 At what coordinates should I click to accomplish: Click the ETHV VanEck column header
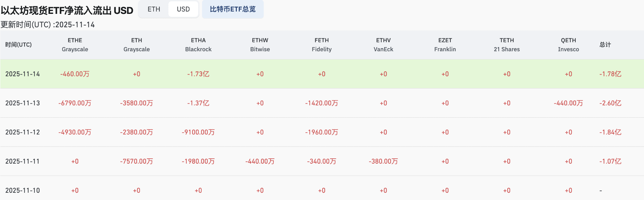(x=383, y=45)
